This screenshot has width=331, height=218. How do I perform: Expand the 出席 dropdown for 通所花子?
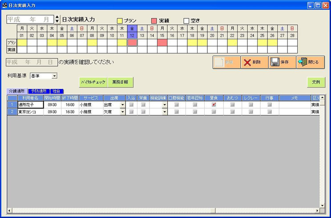122,105
